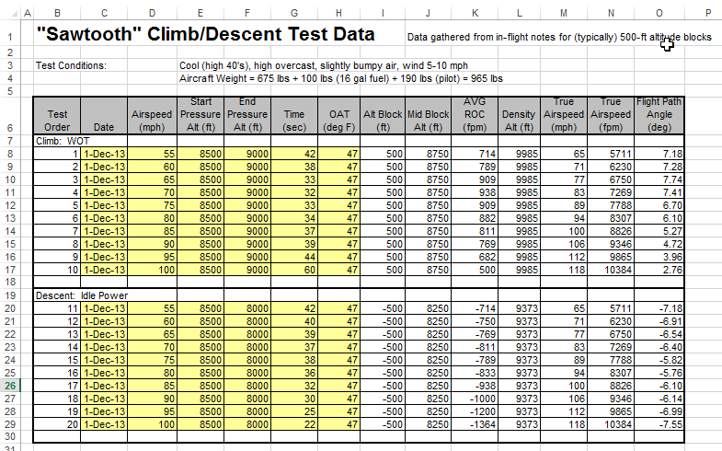Click the Density Alt (ft) header cell
This screenshot has width=722, height=451.
(519, 115)
